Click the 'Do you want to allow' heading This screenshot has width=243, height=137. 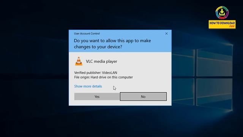(x=112, y=44)
